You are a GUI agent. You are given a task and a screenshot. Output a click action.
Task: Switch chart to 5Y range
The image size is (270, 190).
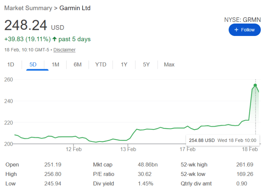tap(146, 65)
